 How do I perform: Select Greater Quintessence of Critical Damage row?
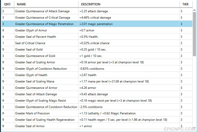(97, 18)
